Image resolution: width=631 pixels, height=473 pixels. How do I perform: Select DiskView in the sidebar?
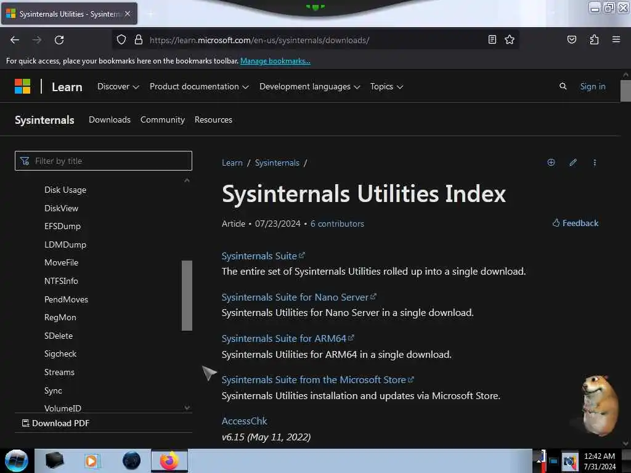(61, 208)
